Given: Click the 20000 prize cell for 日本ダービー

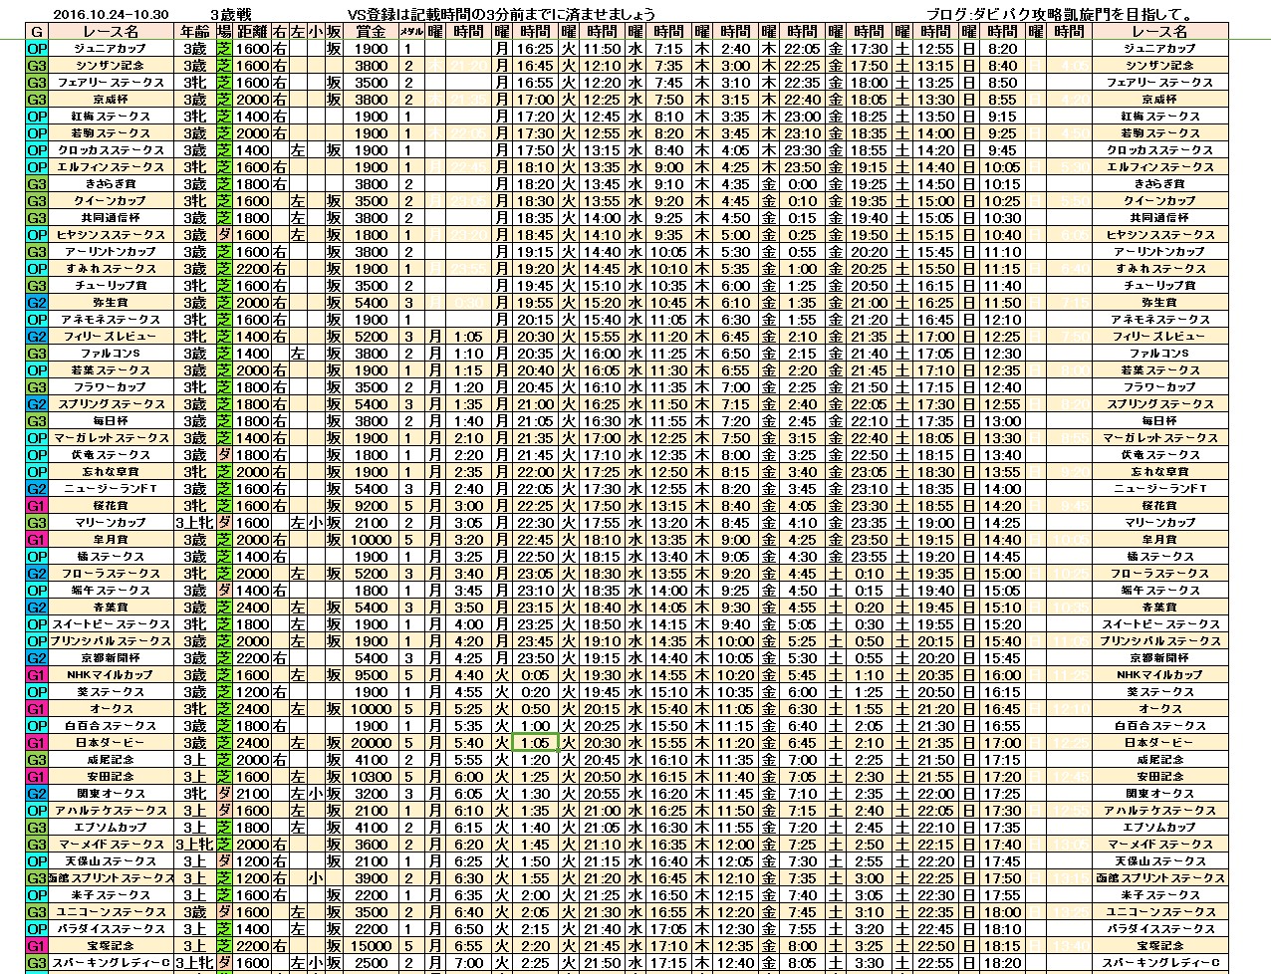Looking at the screenshot, I should pos(371,743).
